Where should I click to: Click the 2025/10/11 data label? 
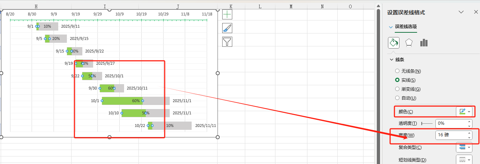pos(137,88)
